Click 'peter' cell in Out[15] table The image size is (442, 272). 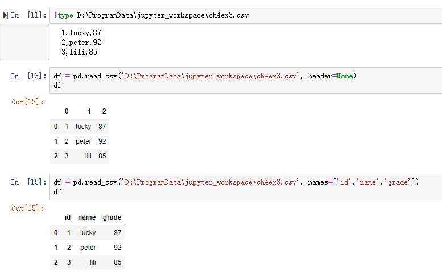tap(88, 248)
